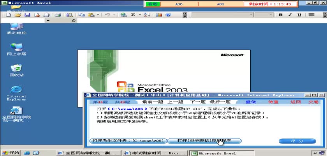Image resolution: width=327 pixels, height=156 pixels.
Task: Expand Standard toolbar options chevron
Action: point(185,15)
